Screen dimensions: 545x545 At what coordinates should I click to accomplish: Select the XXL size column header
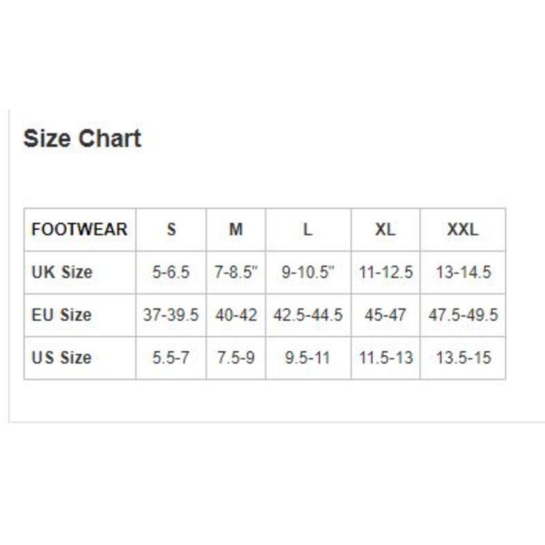pos(463,230)
